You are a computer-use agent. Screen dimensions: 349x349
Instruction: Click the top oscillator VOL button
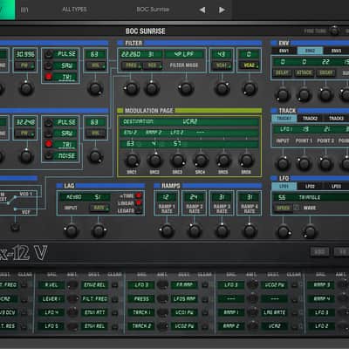[95, 65]
